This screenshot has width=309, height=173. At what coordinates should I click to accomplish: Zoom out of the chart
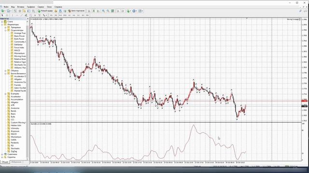point(108,11)
